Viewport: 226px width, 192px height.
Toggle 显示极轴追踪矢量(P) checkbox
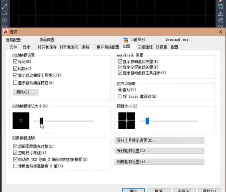click(120, 62)
